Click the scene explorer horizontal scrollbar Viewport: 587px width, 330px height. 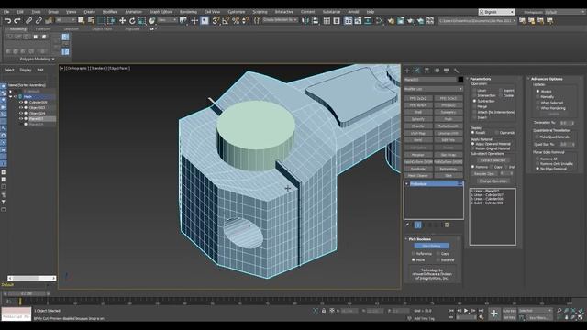(32, 278)
